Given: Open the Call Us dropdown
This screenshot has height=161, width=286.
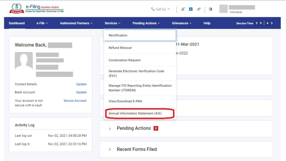Looking at the screenshot, I should pos(161,9).
